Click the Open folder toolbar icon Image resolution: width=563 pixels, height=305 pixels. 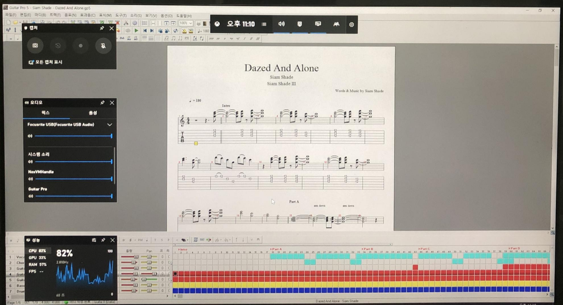[x=15, y=22]
